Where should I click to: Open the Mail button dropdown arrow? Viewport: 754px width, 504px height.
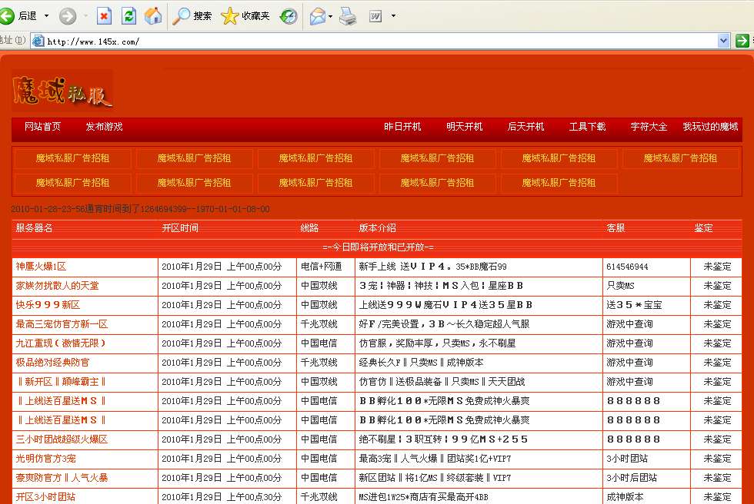pyautogui.click(x=329, y=15)
